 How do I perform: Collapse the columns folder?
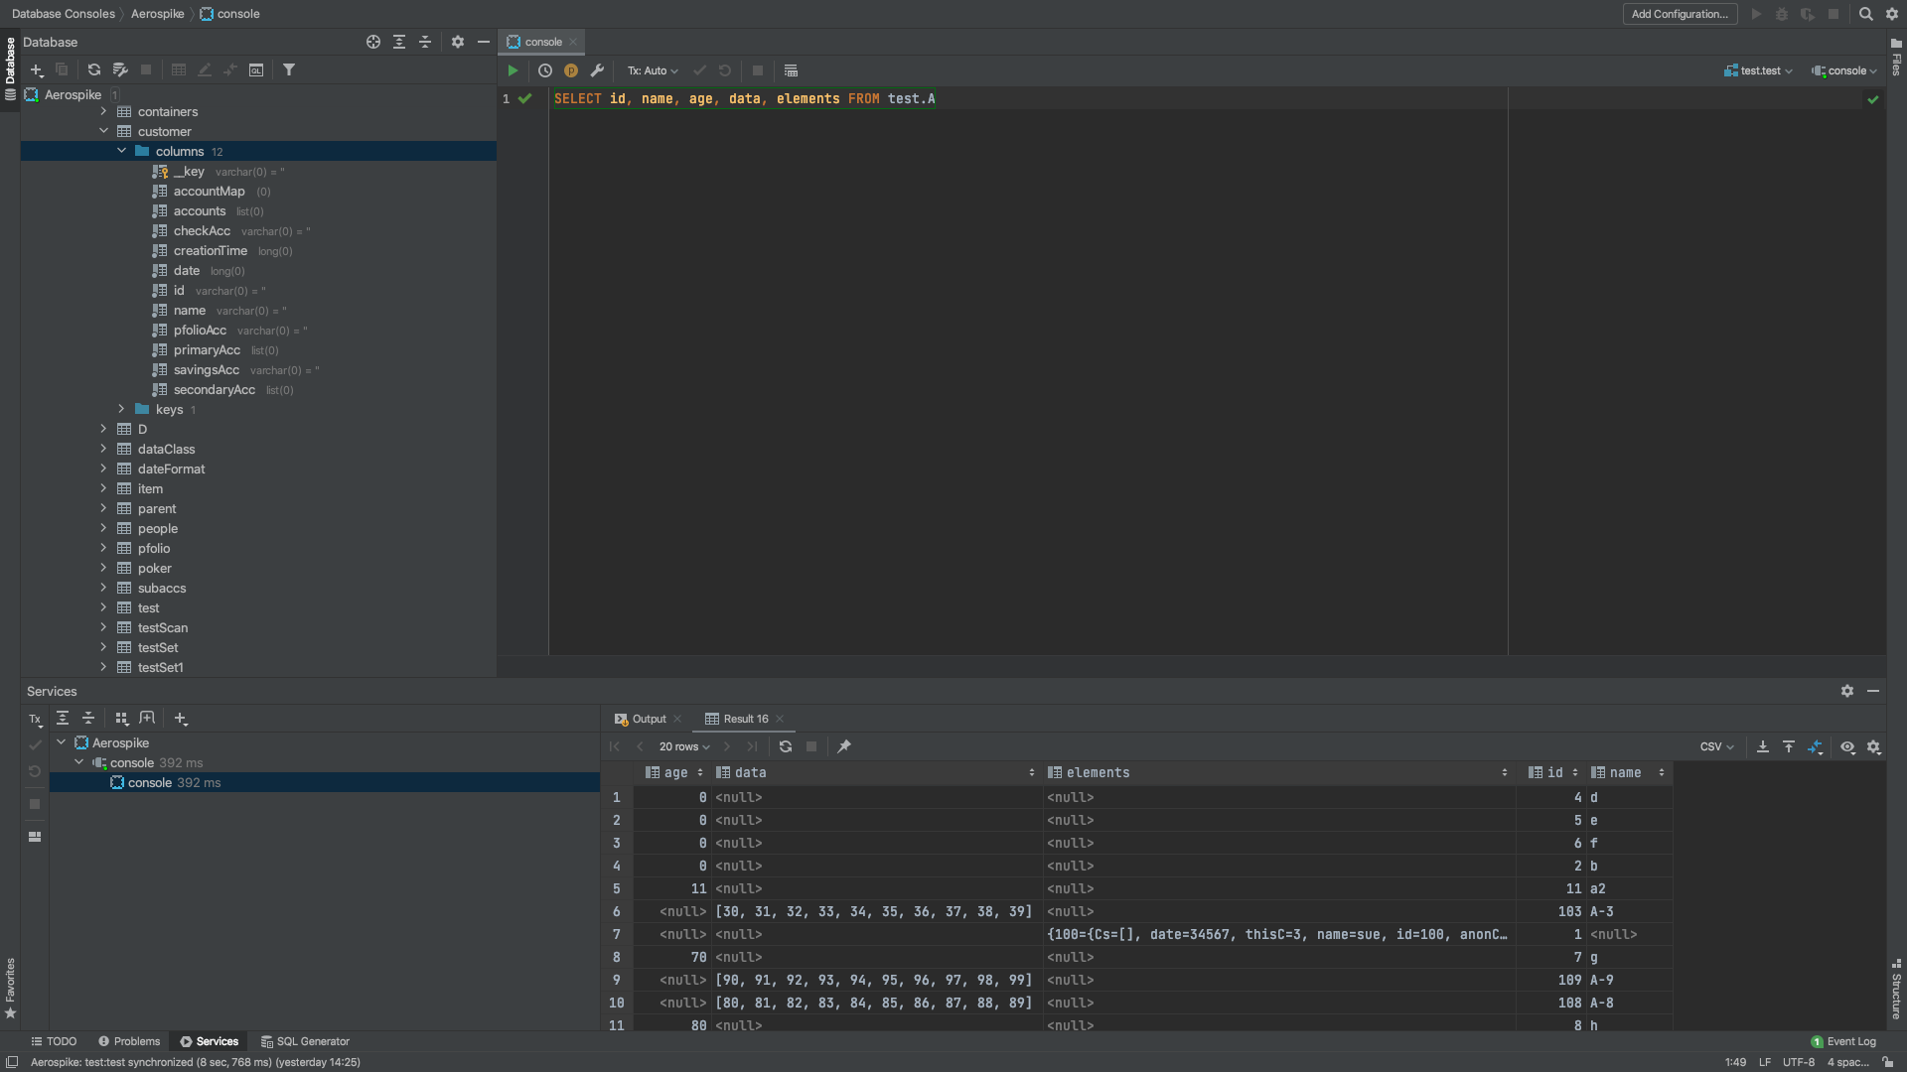coord(122,151)
